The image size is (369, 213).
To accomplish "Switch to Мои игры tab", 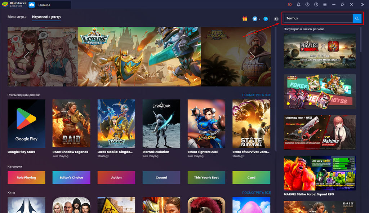I will click(17, 17).
